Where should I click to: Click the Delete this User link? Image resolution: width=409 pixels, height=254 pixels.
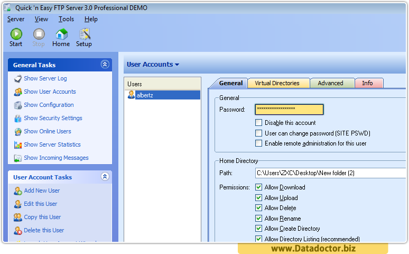[44, 230]
